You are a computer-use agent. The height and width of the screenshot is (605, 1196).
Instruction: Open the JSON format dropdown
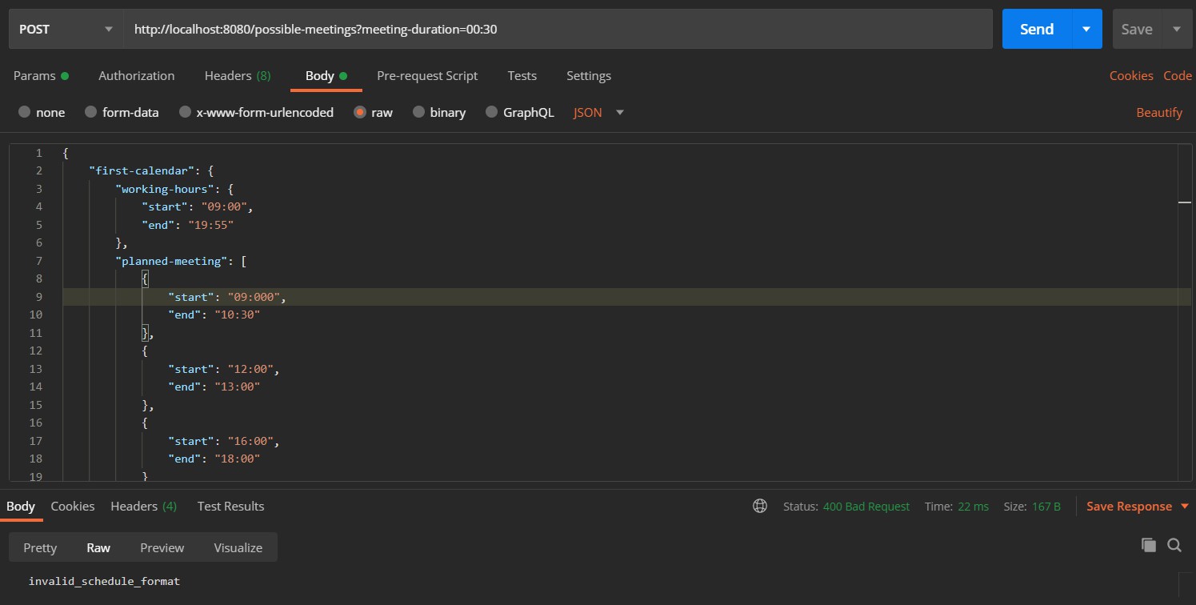tap(598, 112)
